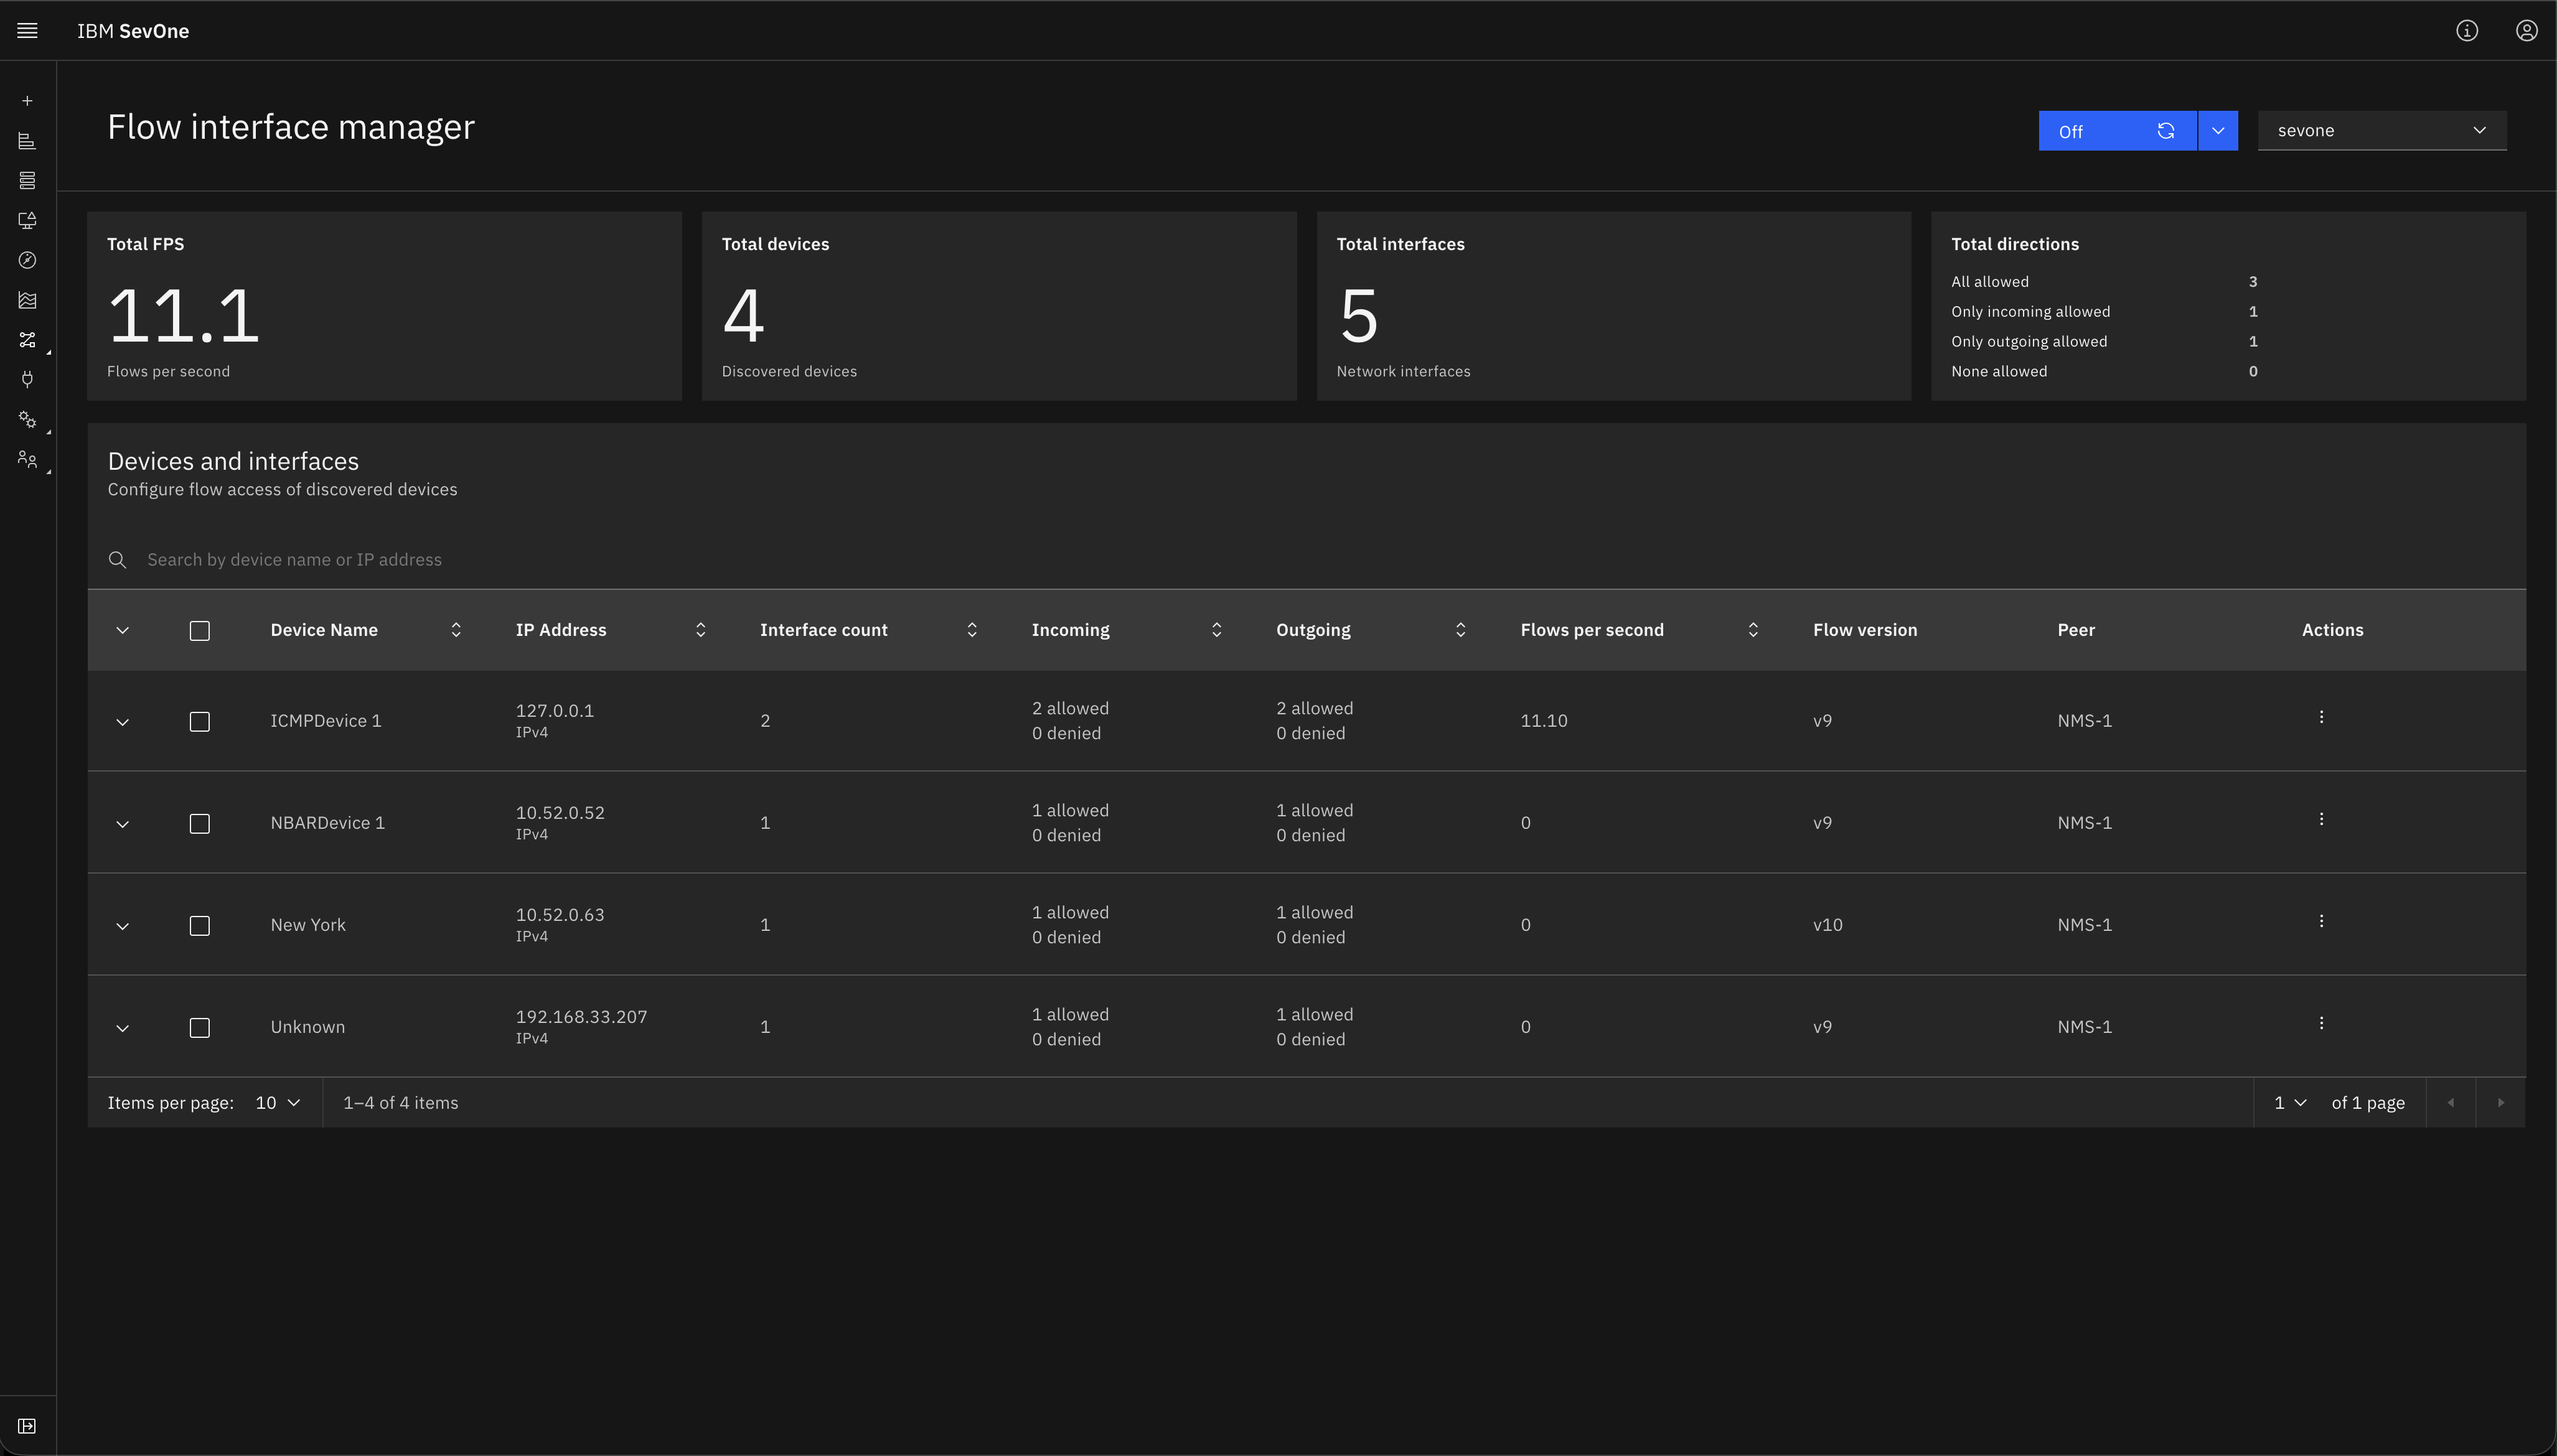Open the compass explore sidebar icon
Image resolution: width=2557 pixels, height=1456 pixels.
(27, 260)
